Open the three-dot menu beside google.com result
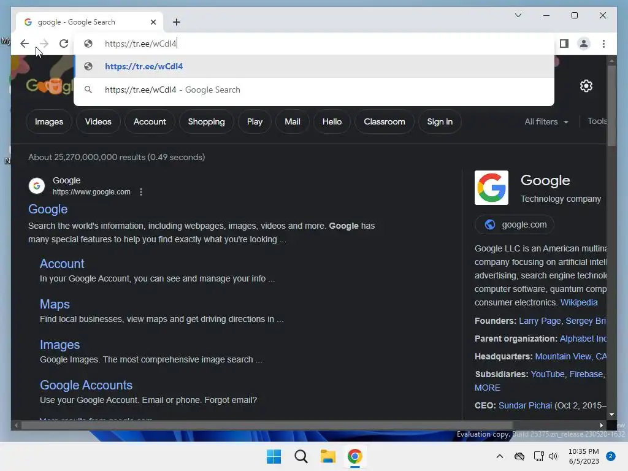Screen dimensions: 628x471 (141, 192)
